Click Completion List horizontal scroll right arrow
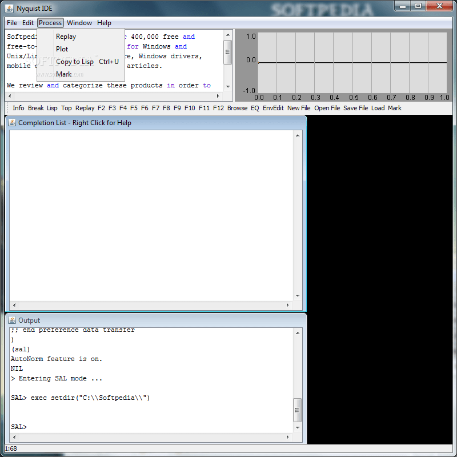 [x=288, y=305]
